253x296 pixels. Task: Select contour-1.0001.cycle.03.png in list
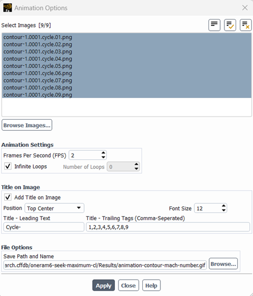(126, 51)
